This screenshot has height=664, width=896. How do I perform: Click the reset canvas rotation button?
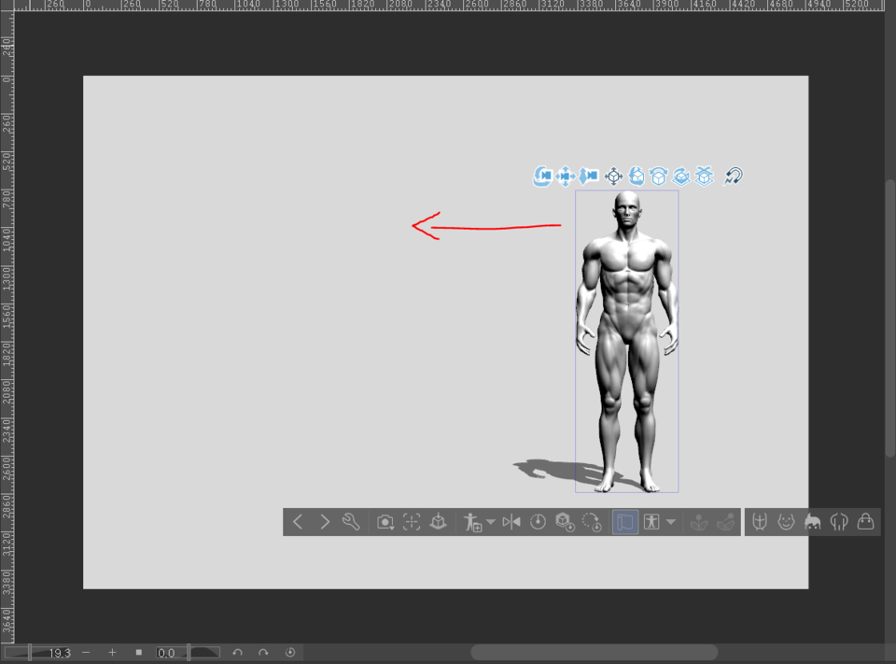click(290, 653)
